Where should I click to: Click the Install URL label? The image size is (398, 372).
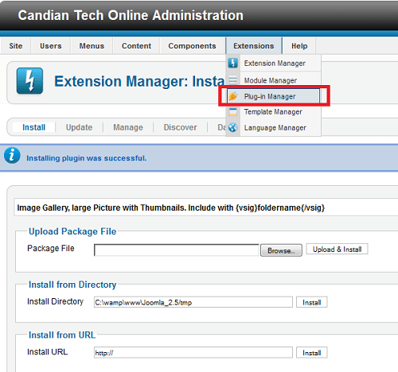[48, 352]
